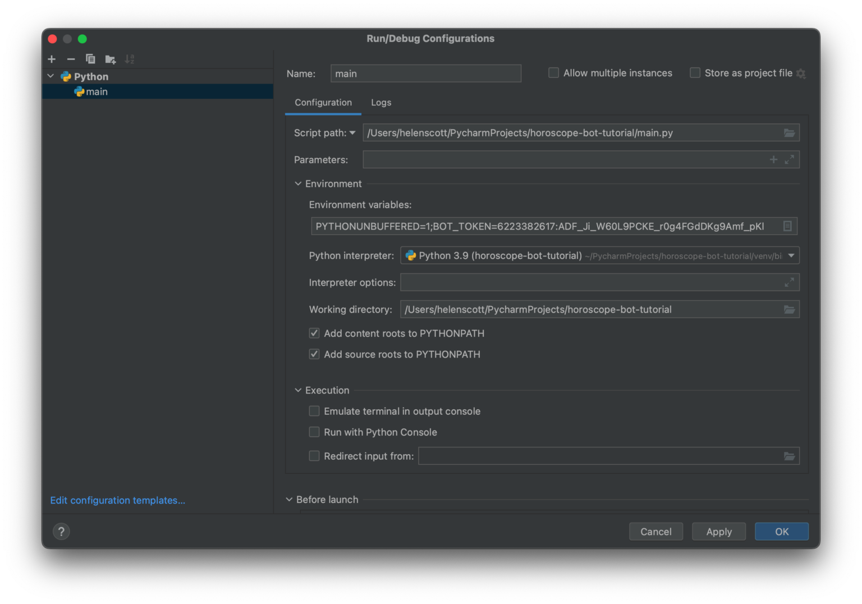Image resolution: width=862 pixels, height=604 pixels.
Task: Expand the Parameters field editor
Action: (790, 159)
